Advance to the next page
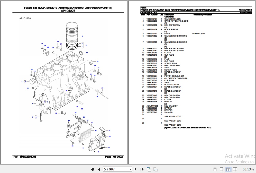This screenshot has height=173, width=256. click(135, 169)
